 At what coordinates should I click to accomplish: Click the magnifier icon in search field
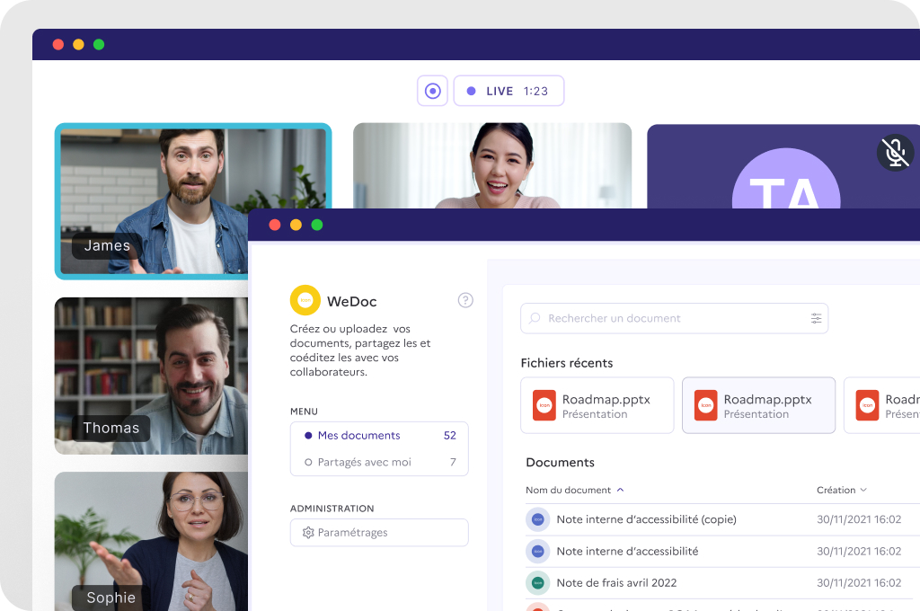pos(535,318)
